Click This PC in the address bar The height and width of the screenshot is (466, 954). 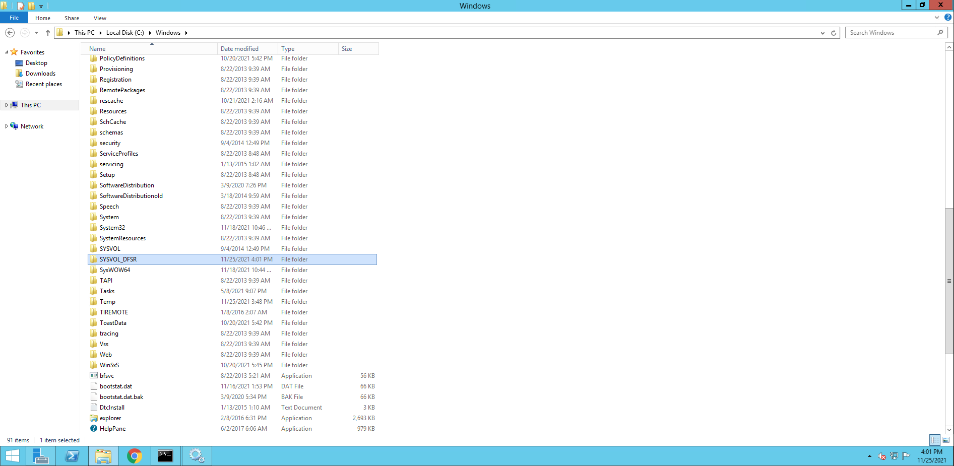point(84,33)
